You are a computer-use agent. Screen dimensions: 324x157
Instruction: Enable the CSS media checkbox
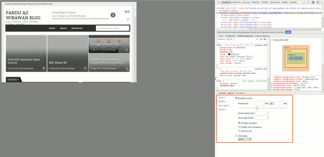(237, 136)
